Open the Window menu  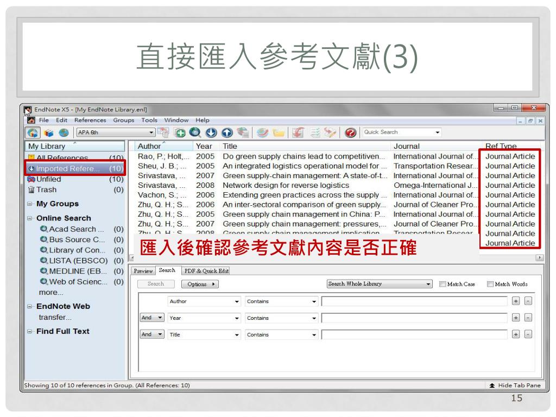176,120
